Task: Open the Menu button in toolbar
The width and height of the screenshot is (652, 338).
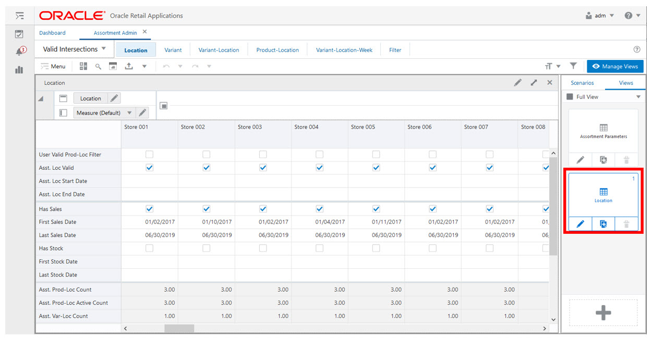Action: point(53,66)
